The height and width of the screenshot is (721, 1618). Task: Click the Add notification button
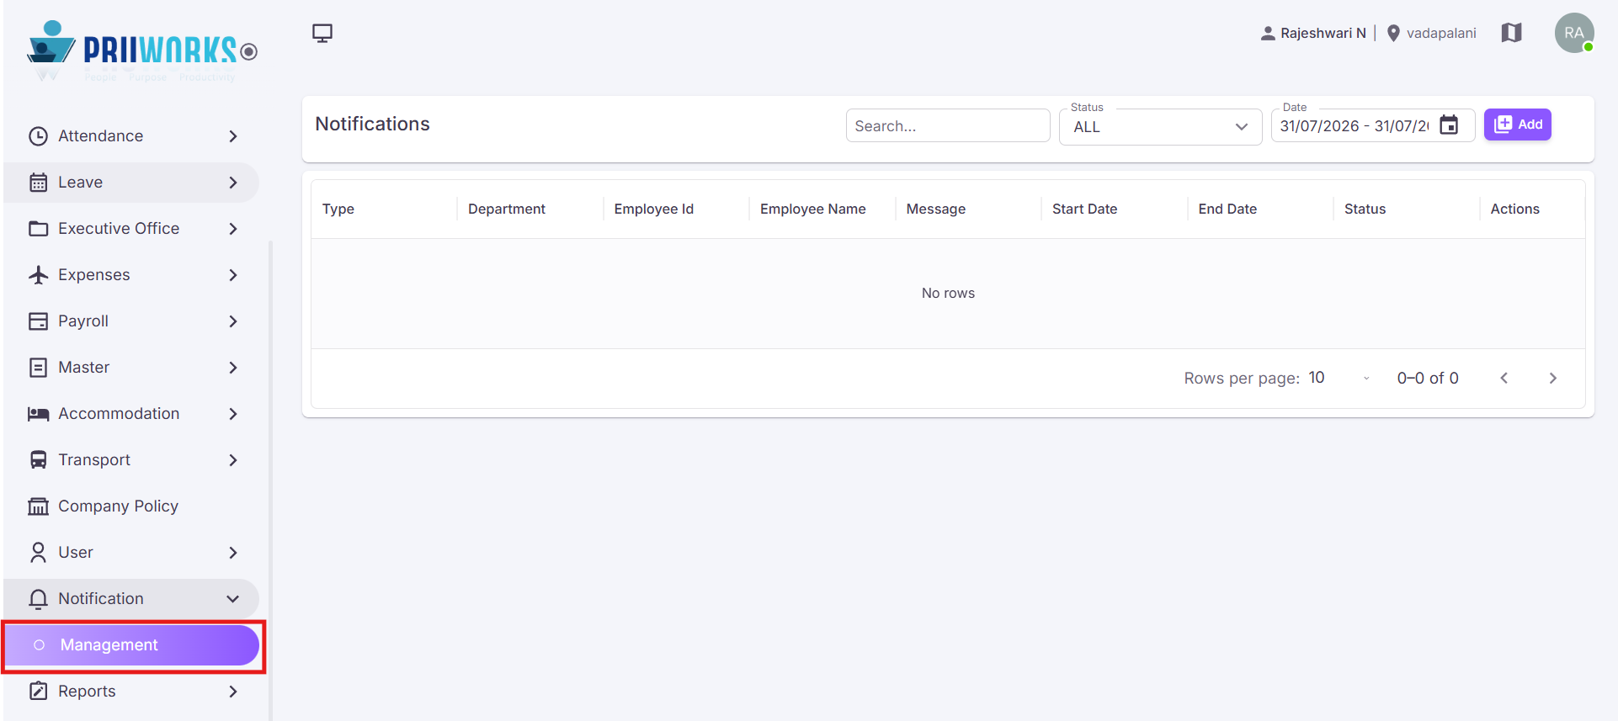[1517, 125]
